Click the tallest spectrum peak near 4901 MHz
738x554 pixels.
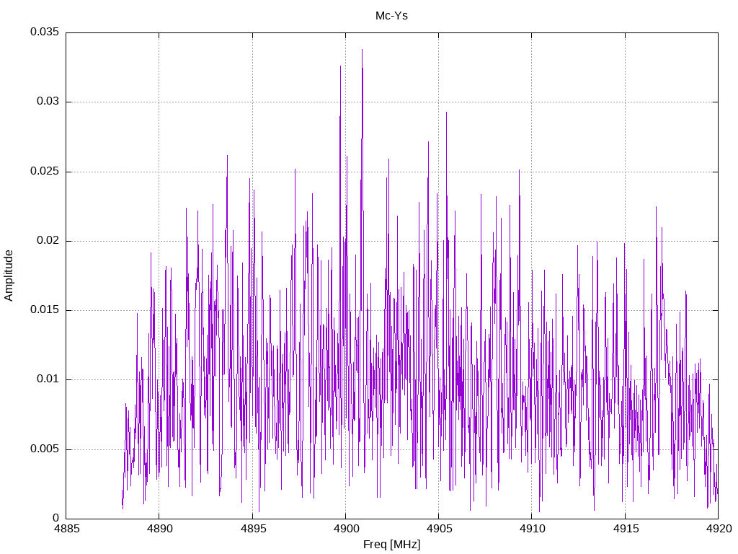pos(362,50)
